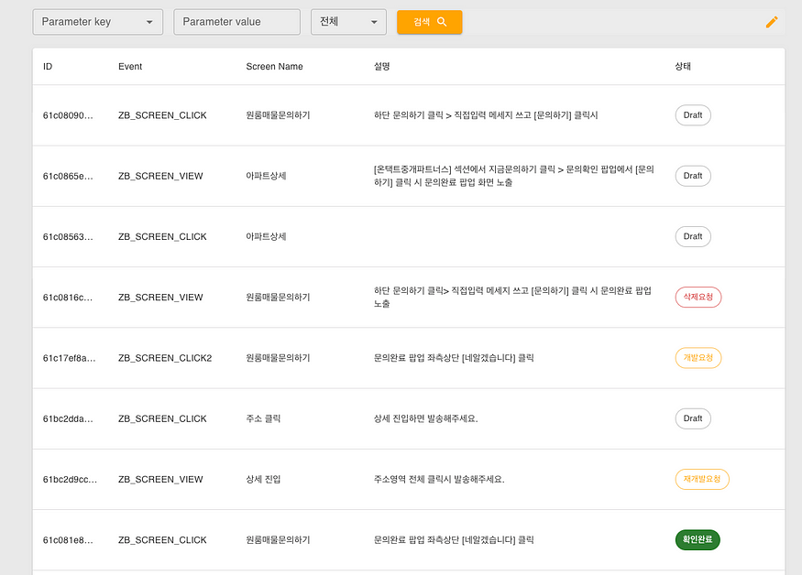Select ID cell 61bc2dda...

click(x=68, y=419)
